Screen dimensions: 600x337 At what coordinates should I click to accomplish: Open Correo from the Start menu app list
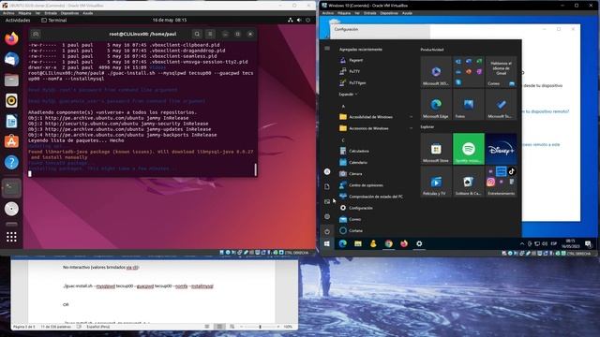tap(375, 219)
